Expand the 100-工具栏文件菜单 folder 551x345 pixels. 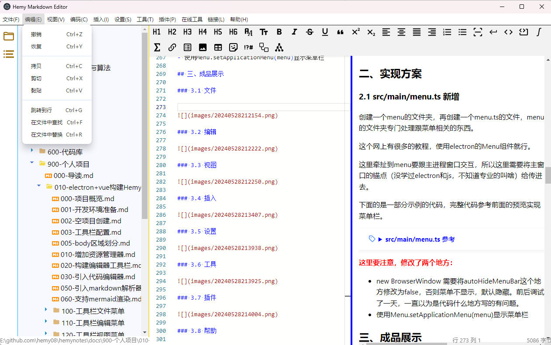[x=46, y=310]
